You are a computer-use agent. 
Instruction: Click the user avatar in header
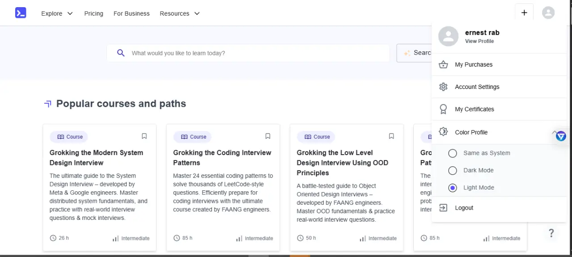click(548, 13)
